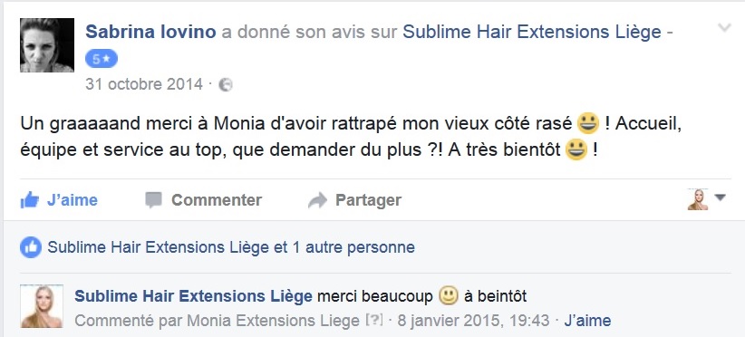The height and width of the screenshot is (337, 745).
Task: Click the J'aime thumbs-up icon
Action: 30,200
